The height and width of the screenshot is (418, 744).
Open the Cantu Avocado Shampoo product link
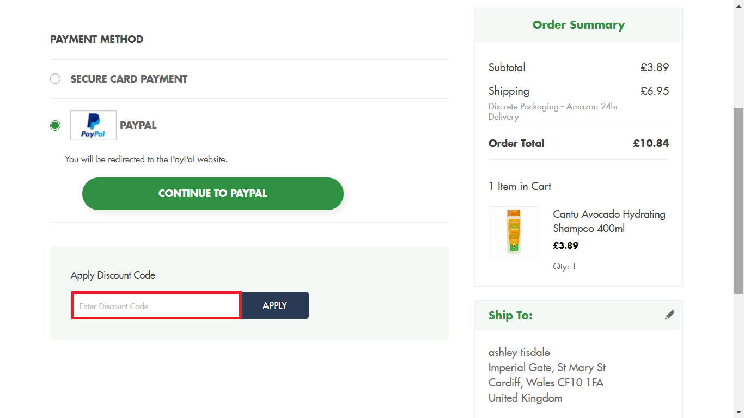click(x=609, y=221)
